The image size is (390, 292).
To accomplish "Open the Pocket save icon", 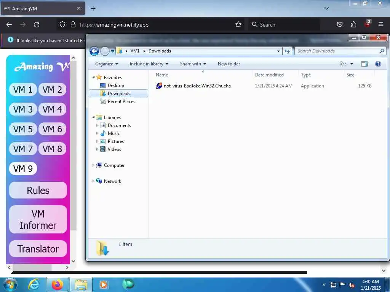I will tap(339, 25).
